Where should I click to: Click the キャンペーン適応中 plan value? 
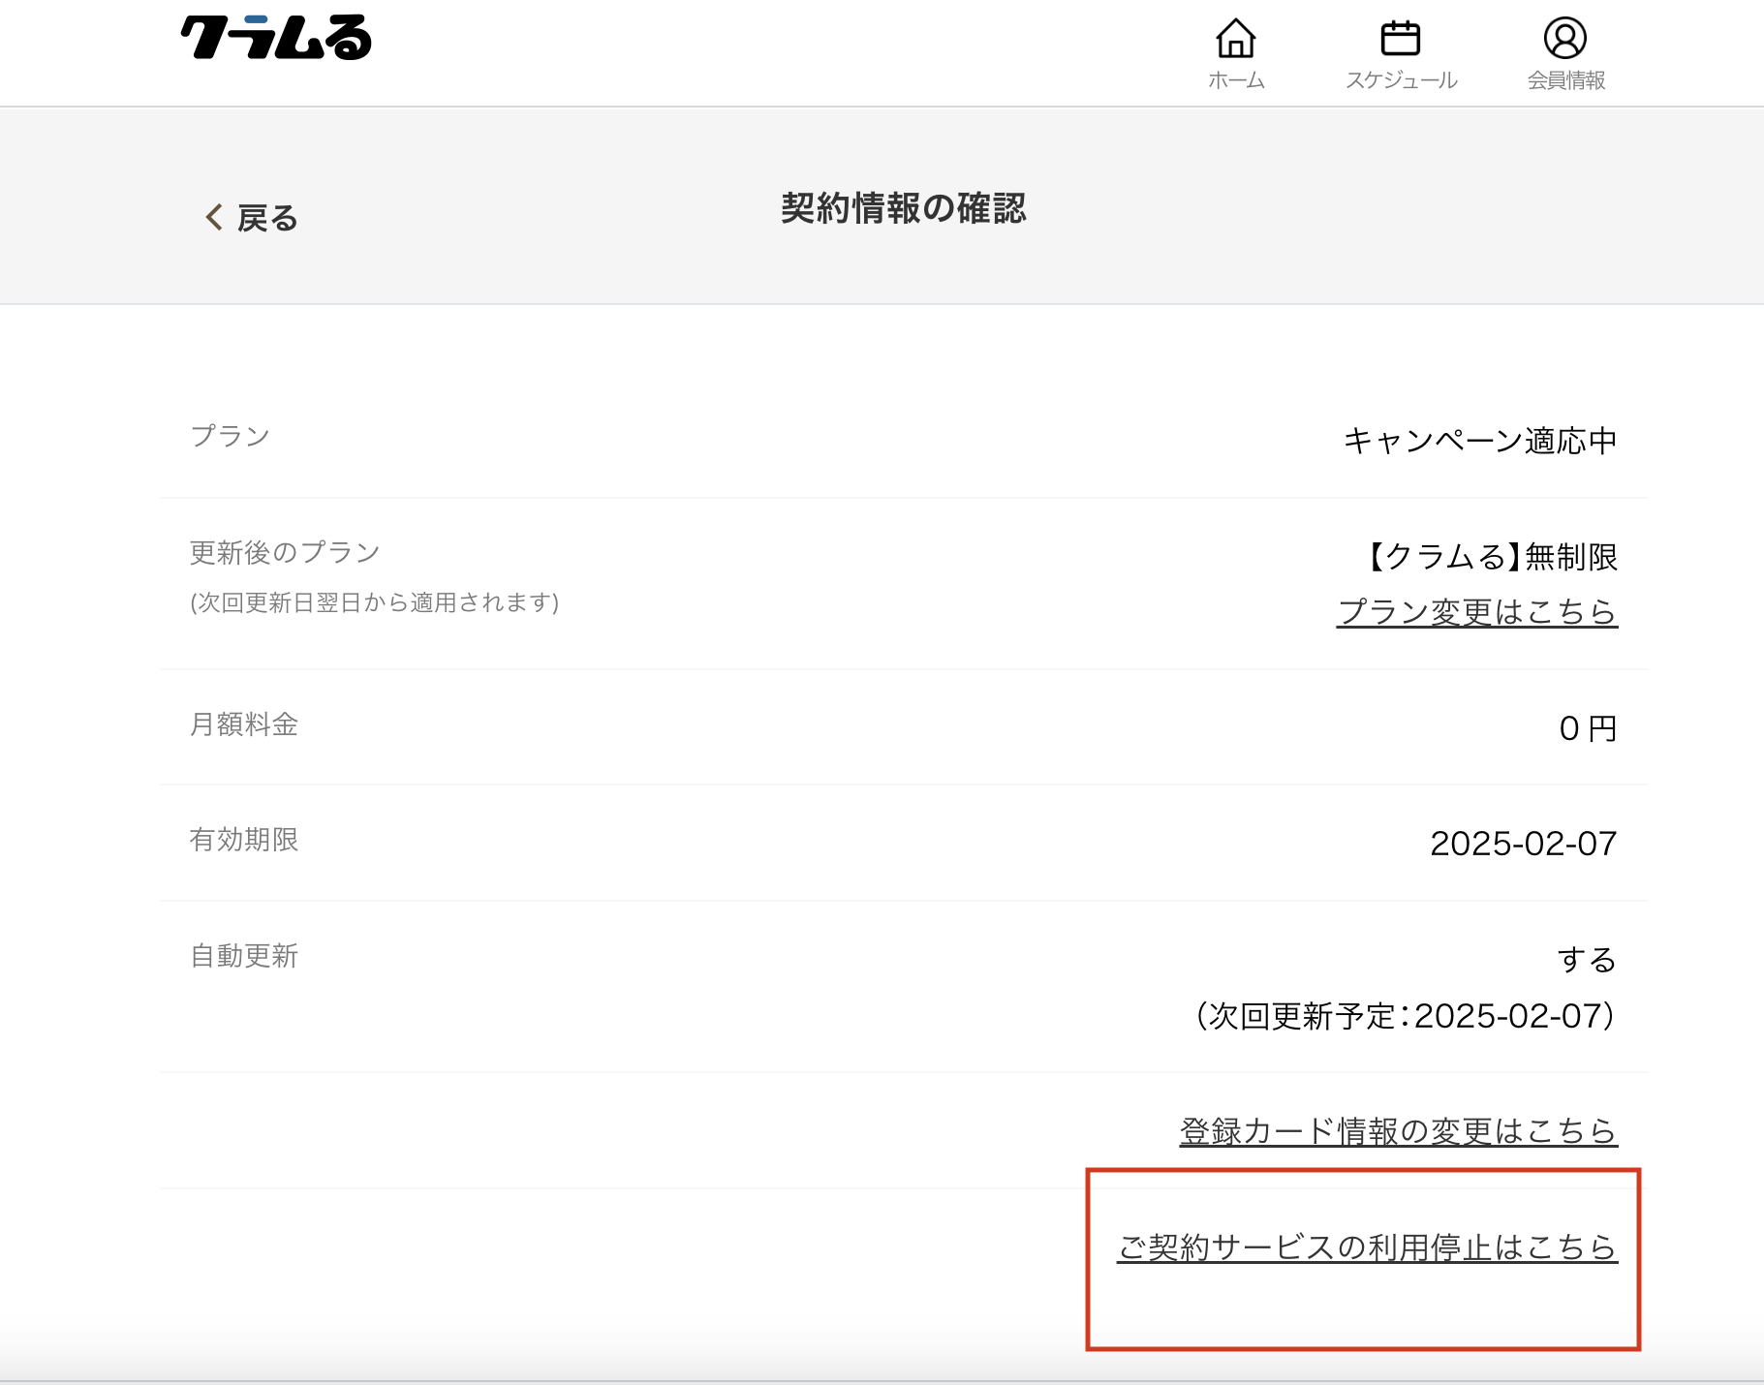tap(1479, 441)
